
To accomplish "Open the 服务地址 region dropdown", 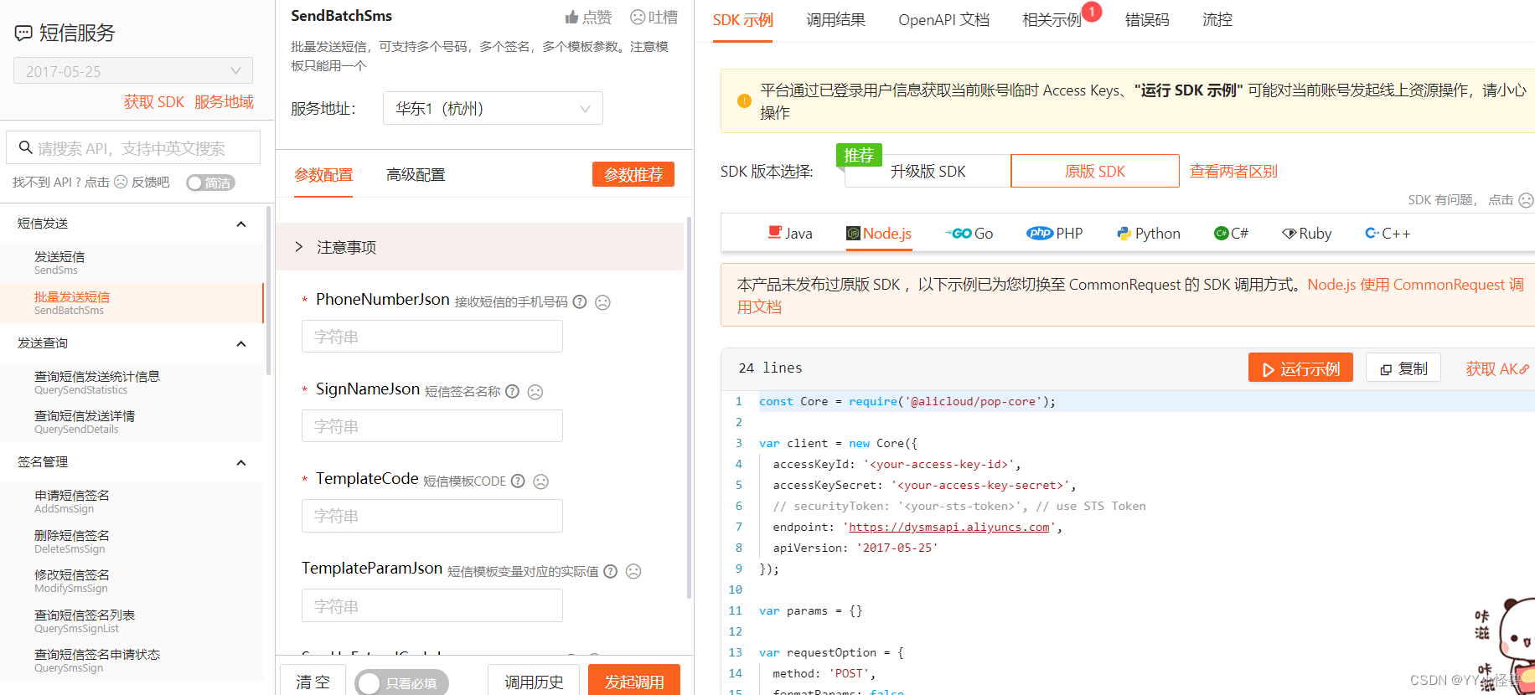I will pos(493,109).
